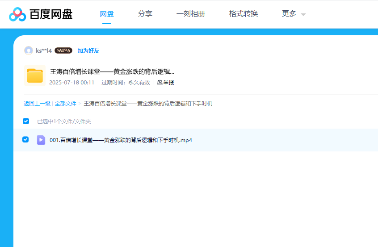The image size is (378, 247).
Task: Expand the 更多 dropdown arrow
Action: [303, 14]
